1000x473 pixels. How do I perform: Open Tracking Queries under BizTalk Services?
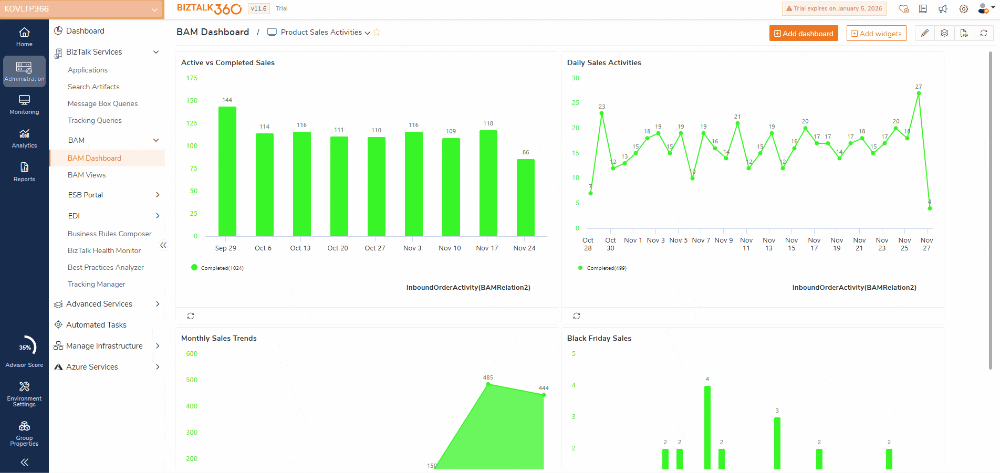pos(95,120)
